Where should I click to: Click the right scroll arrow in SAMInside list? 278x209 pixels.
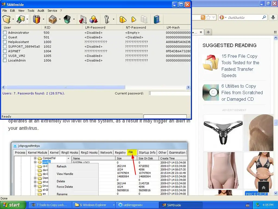pos(188,87)
